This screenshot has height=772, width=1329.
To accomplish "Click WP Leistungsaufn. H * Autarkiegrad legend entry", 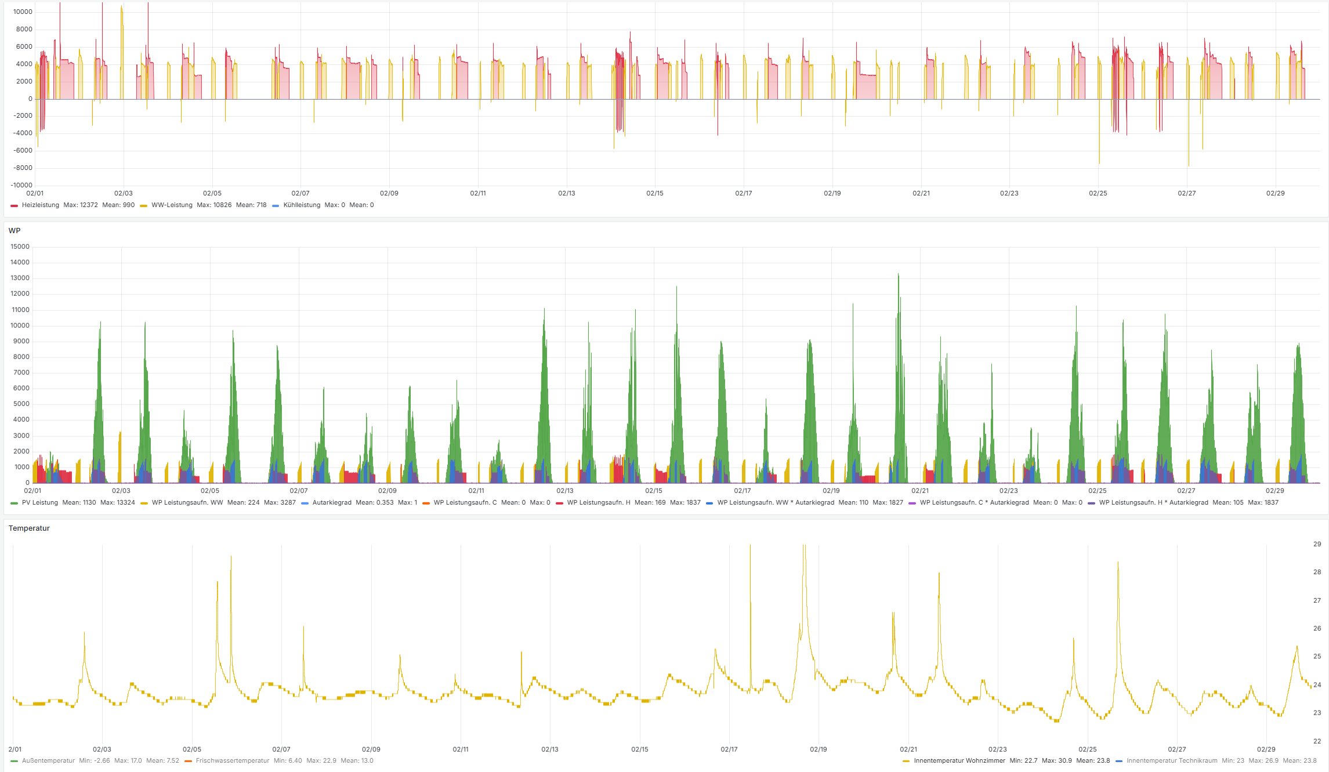I will point(1153,503).
